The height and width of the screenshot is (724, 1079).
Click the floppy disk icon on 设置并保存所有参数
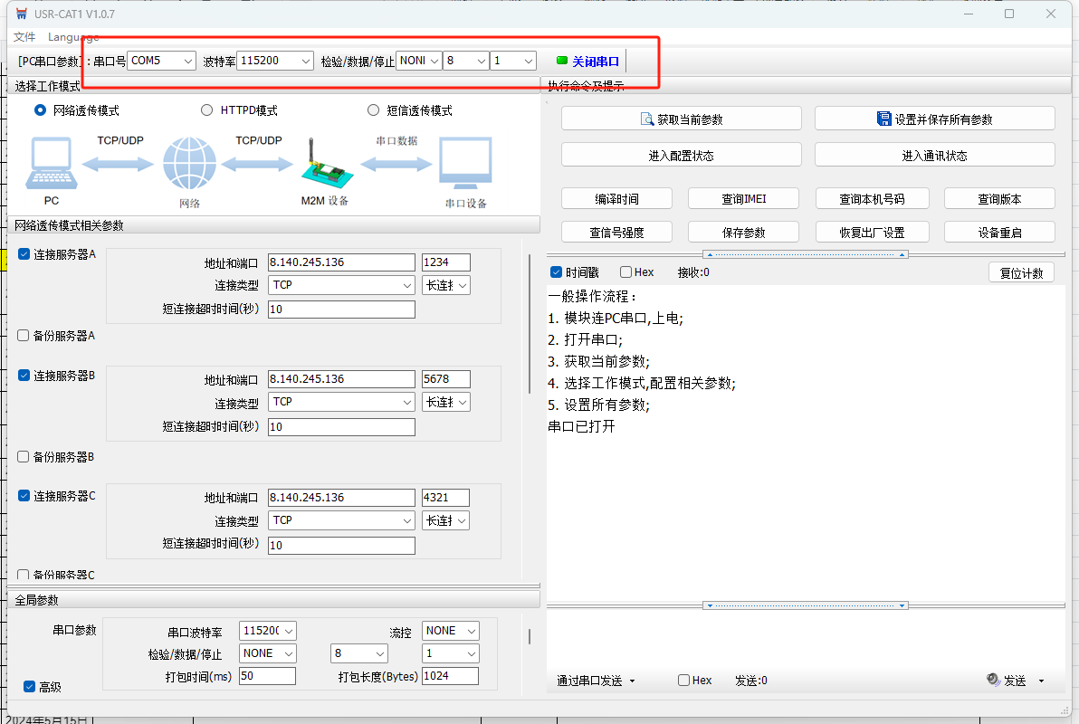click(x=884, y=119)
